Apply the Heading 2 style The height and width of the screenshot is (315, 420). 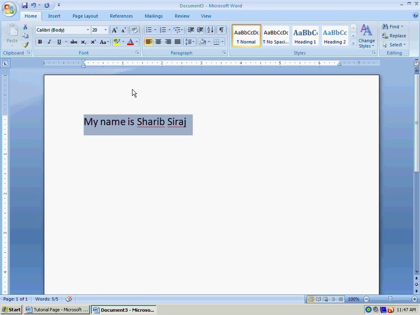(x=335, y=36)
